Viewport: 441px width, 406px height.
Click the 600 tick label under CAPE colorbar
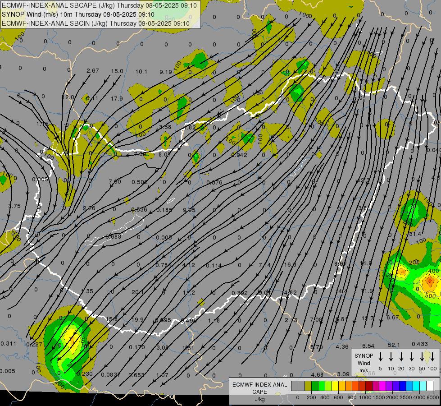(338, 397)
